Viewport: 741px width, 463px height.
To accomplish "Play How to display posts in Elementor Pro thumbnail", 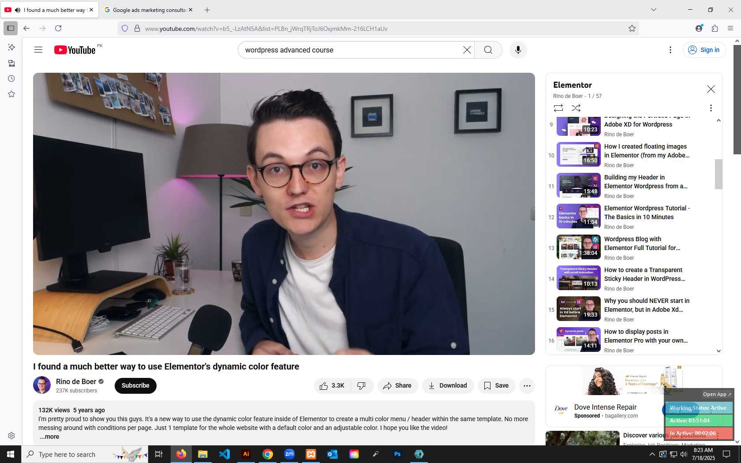I will [579, 340].
